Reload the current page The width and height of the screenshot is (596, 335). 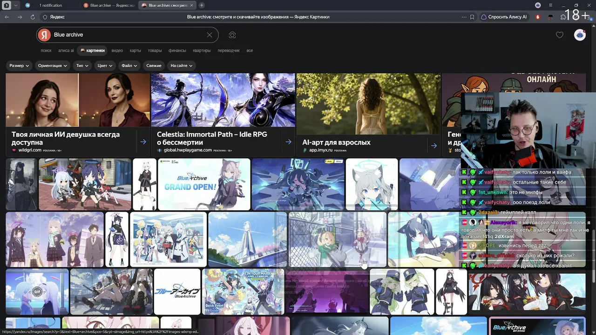pos(33,17)
